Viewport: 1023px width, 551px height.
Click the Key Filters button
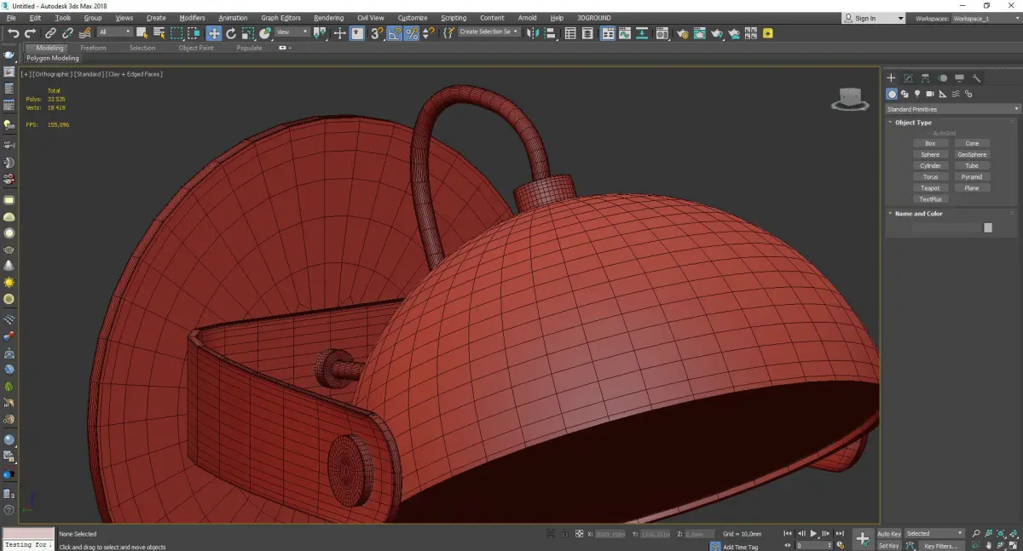pyautogui.click(x=940, y=546)
